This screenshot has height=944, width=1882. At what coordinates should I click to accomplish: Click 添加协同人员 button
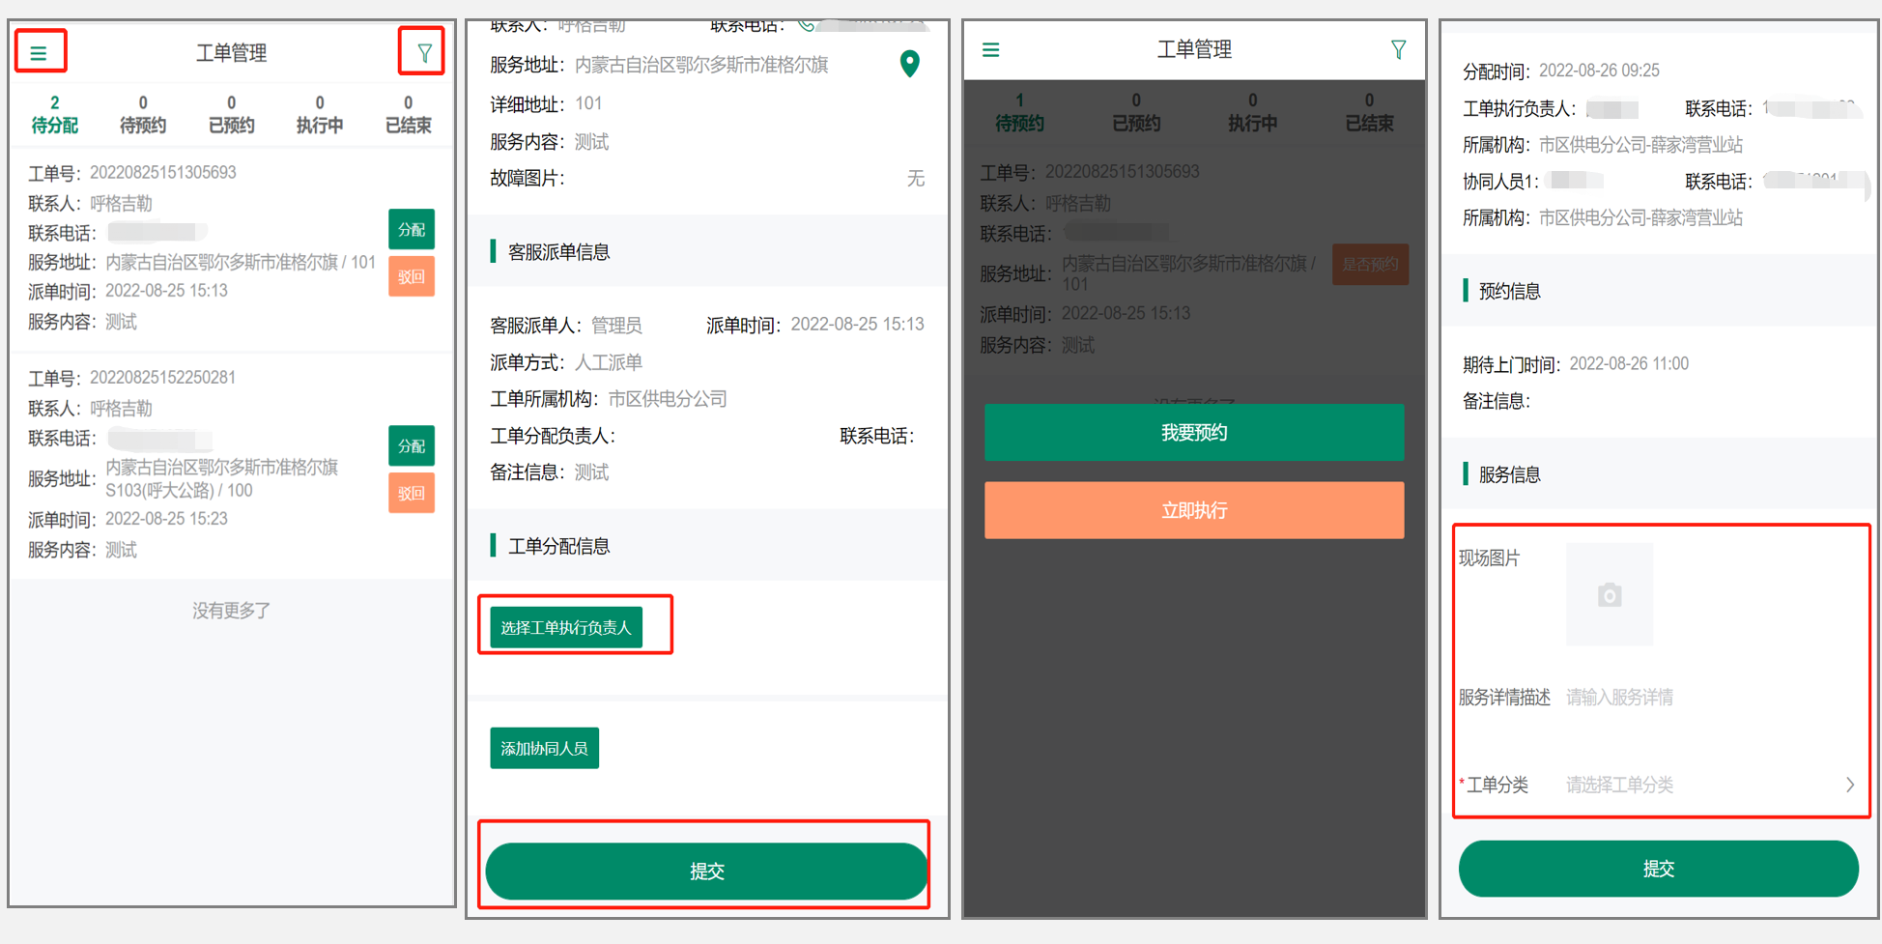coord(544,748)
